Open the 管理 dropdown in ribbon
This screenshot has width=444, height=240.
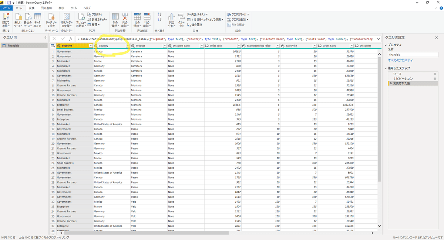(x=93, y=24)
